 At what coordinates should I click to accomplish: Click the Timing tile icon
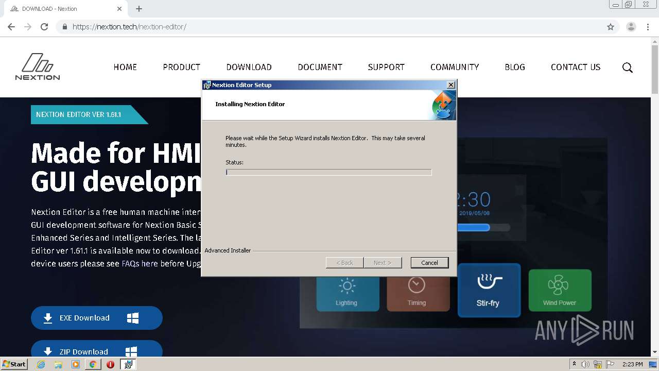pos(417,285)
